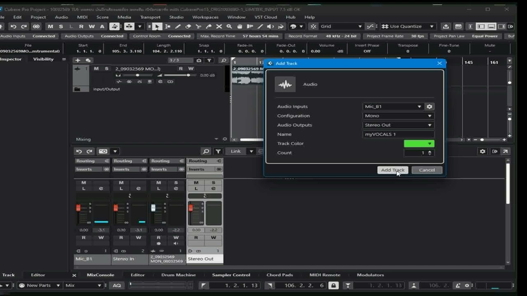The height and width of the screenshot is (296, 527).
Task: Open the Audio Inputs Mic_B1 dropdown
Action: point(393,106)
